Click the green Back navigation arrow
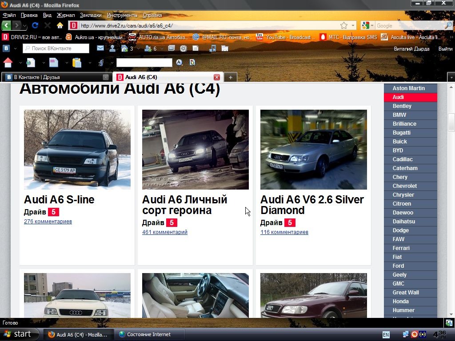This screenshot has height=341, width=455. coord(6,25)
